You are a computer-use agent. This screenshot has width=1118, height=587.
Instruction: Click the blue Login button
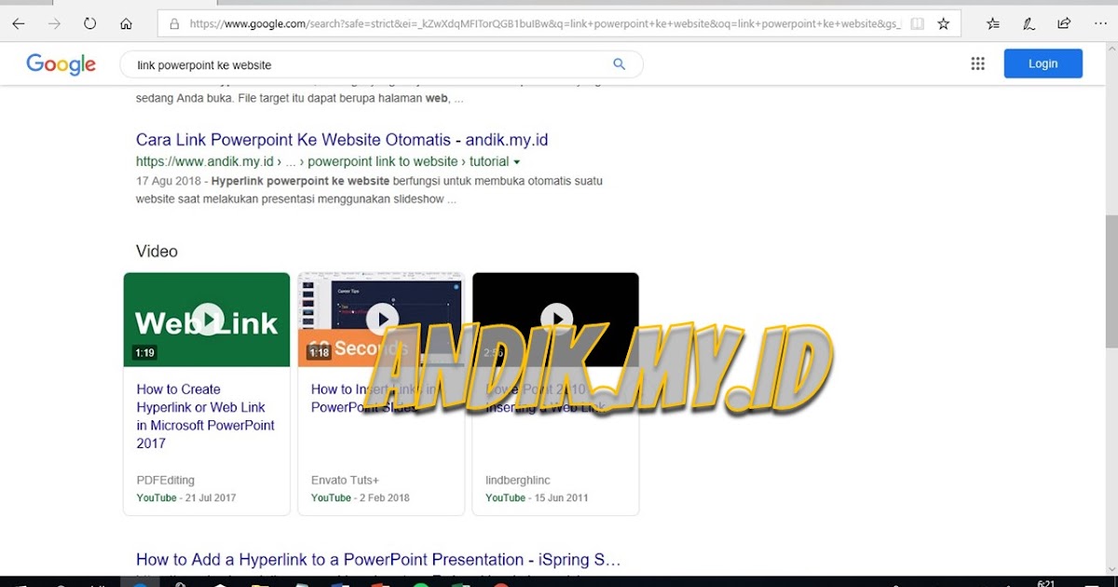(x=1043, y=62)
